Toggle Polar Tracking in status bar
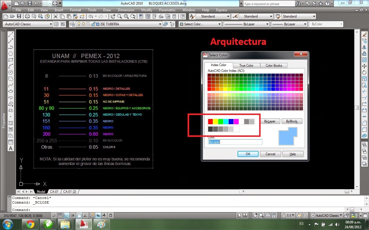This screenshot has height=230, width=369. pyautogui.click(x=73, y=215)
